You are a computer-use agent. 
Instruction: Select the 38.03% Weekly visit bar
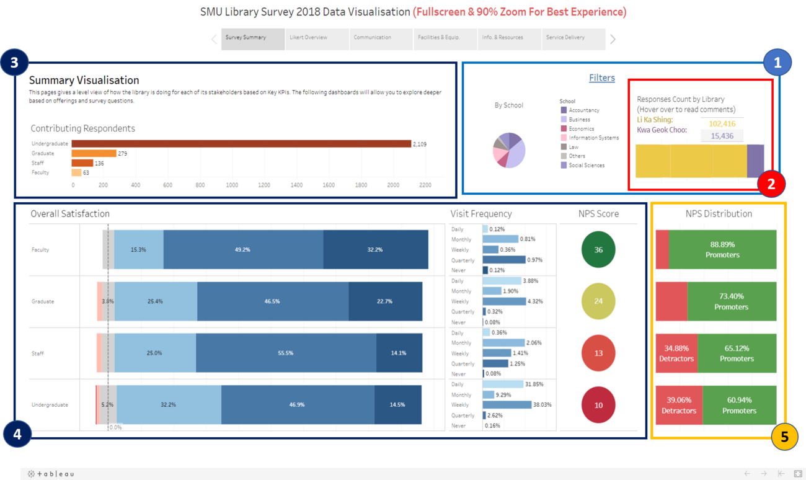pos(507,405)
